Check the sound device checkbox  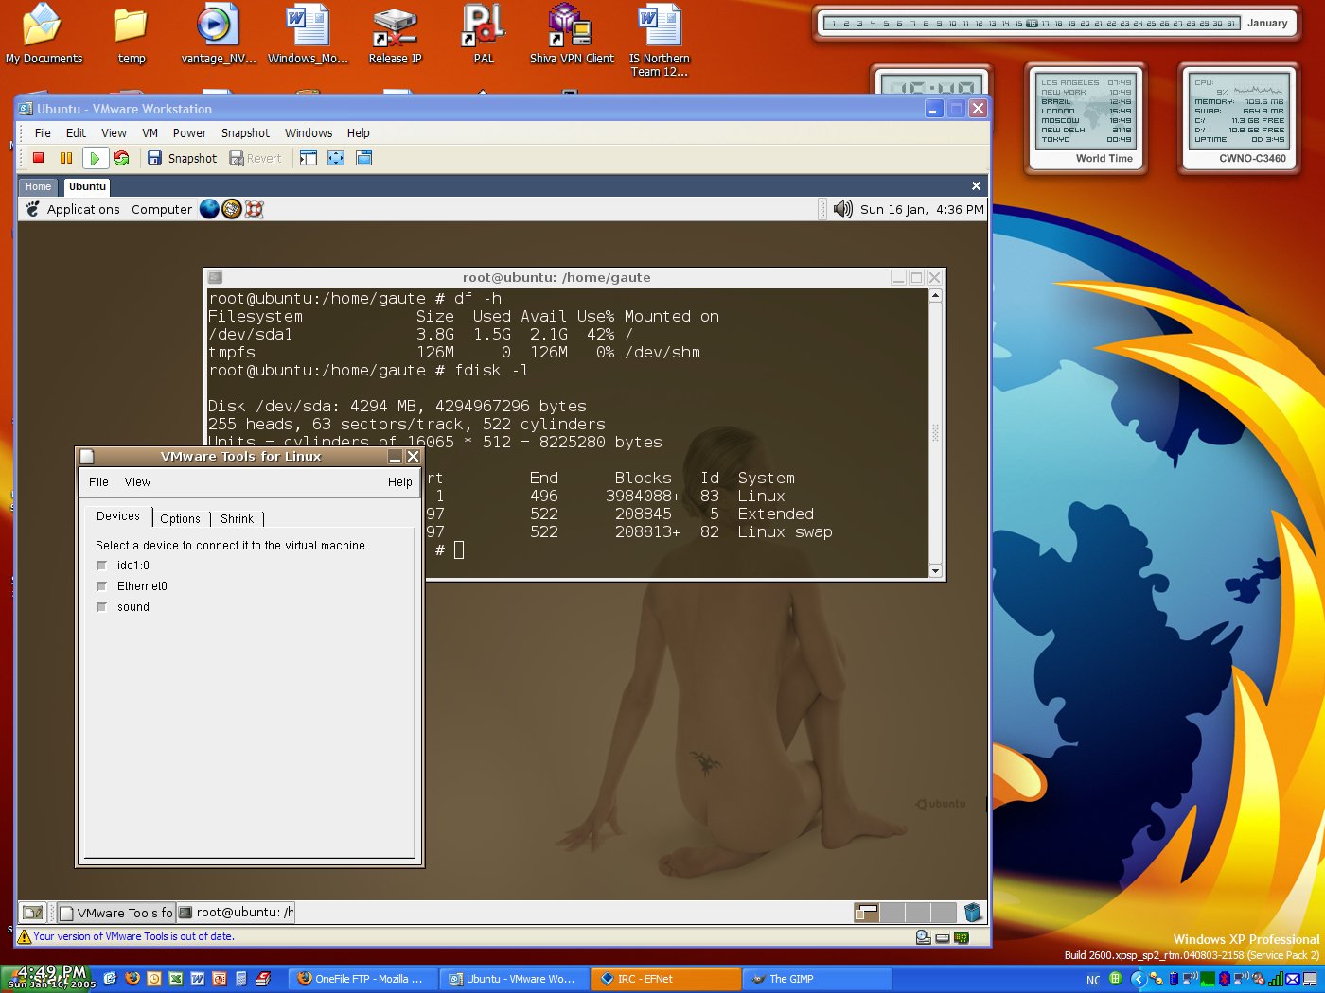(x=101, y=607)
